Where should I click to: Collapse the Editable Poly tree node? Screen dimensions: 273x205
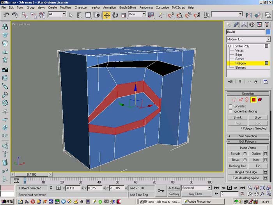[x=230, y=46]
